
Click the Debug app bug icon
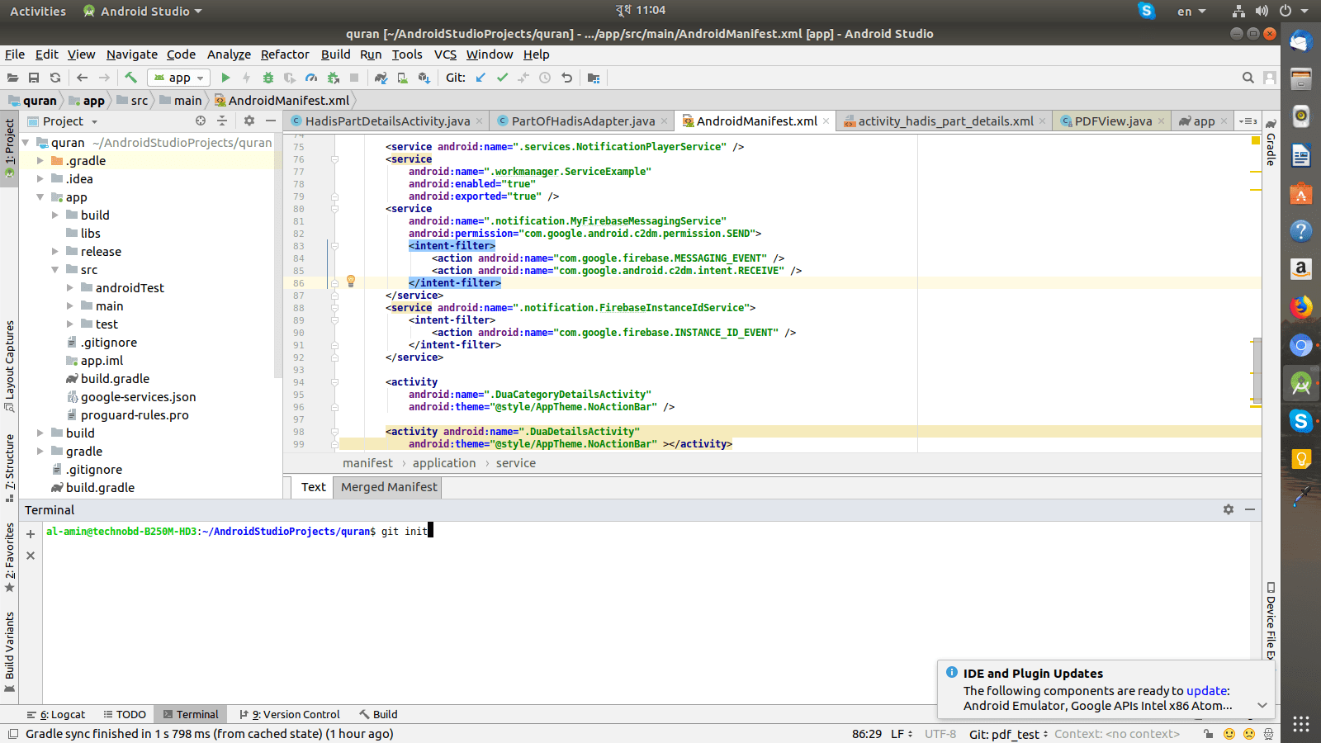pos(268,78)
